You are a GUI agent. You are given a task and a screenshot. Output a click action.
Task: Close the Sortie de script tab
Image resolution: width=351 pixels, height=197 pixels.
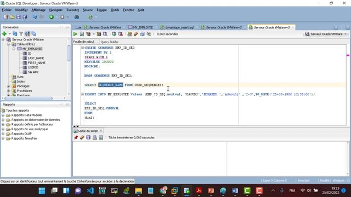coord(101,131)
